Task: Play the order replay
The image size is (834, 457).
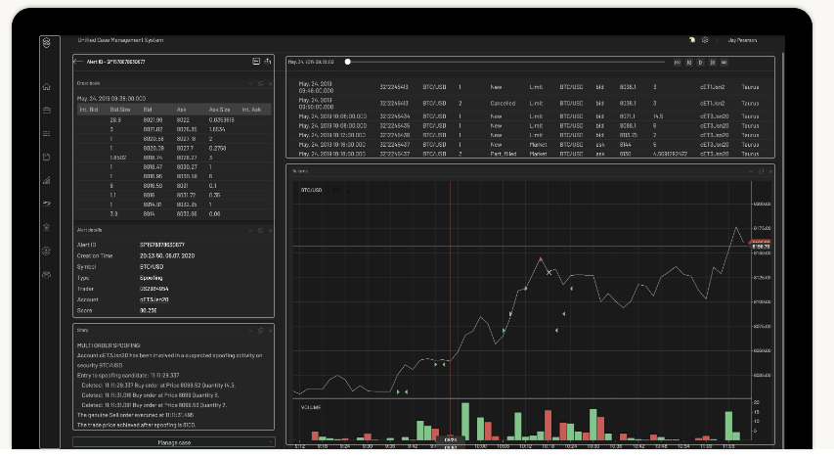Action: tap(700, 63)
